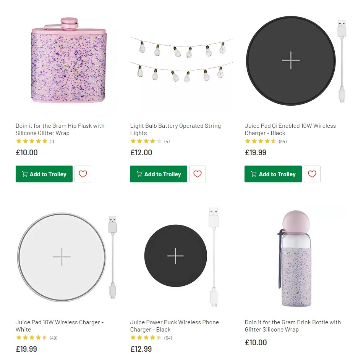Open the glitter drink bottle product image

(x=296, y=256)
